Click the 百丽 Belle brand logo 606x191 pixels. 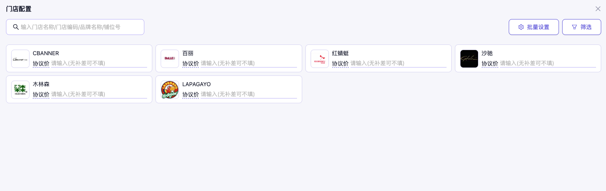[x=170, y=59]
